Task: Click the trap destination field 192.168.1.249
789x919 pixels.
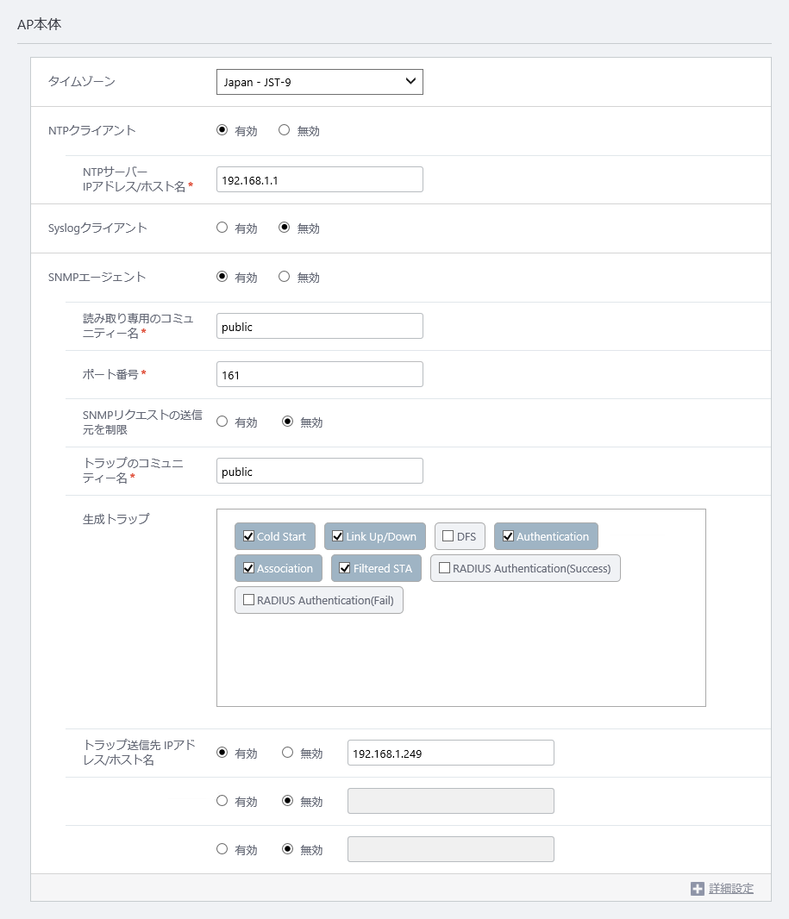Action: point(451,753)
